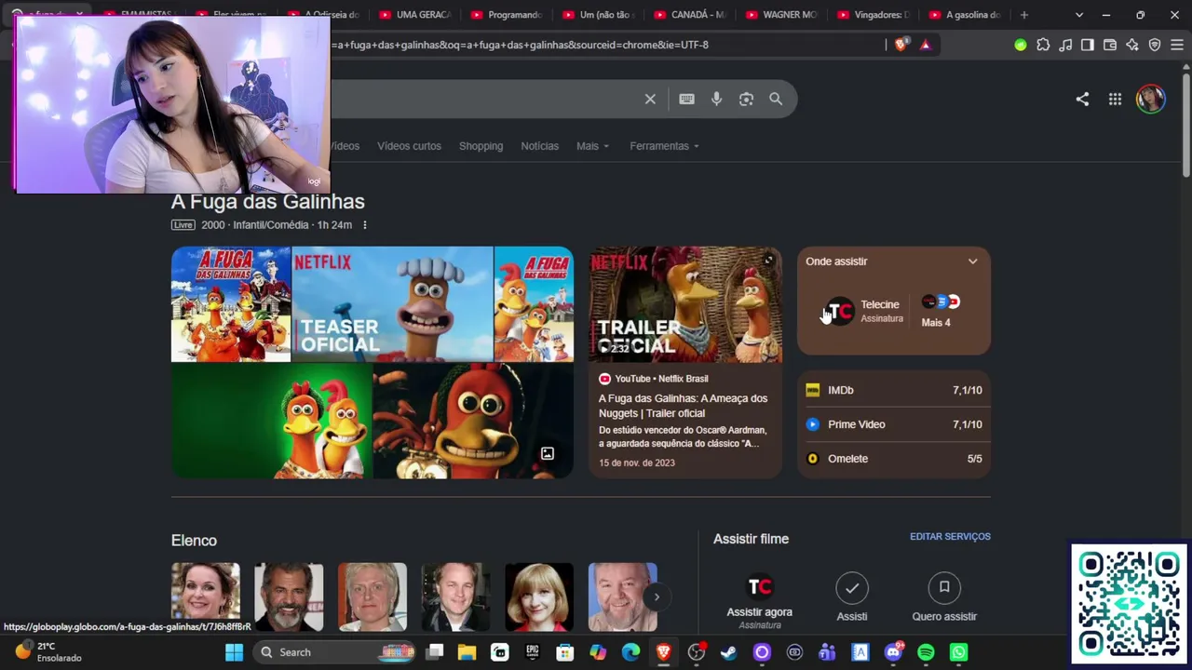Open Discord from the taskbar

point(893,652)
